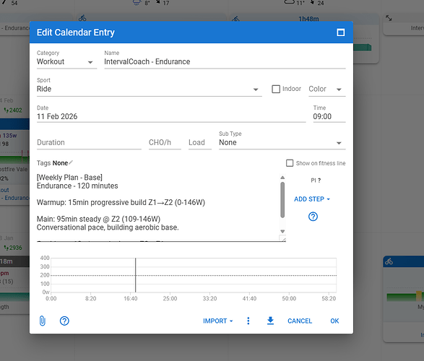Click the help icon under ADD STEP

click(313, 217)
